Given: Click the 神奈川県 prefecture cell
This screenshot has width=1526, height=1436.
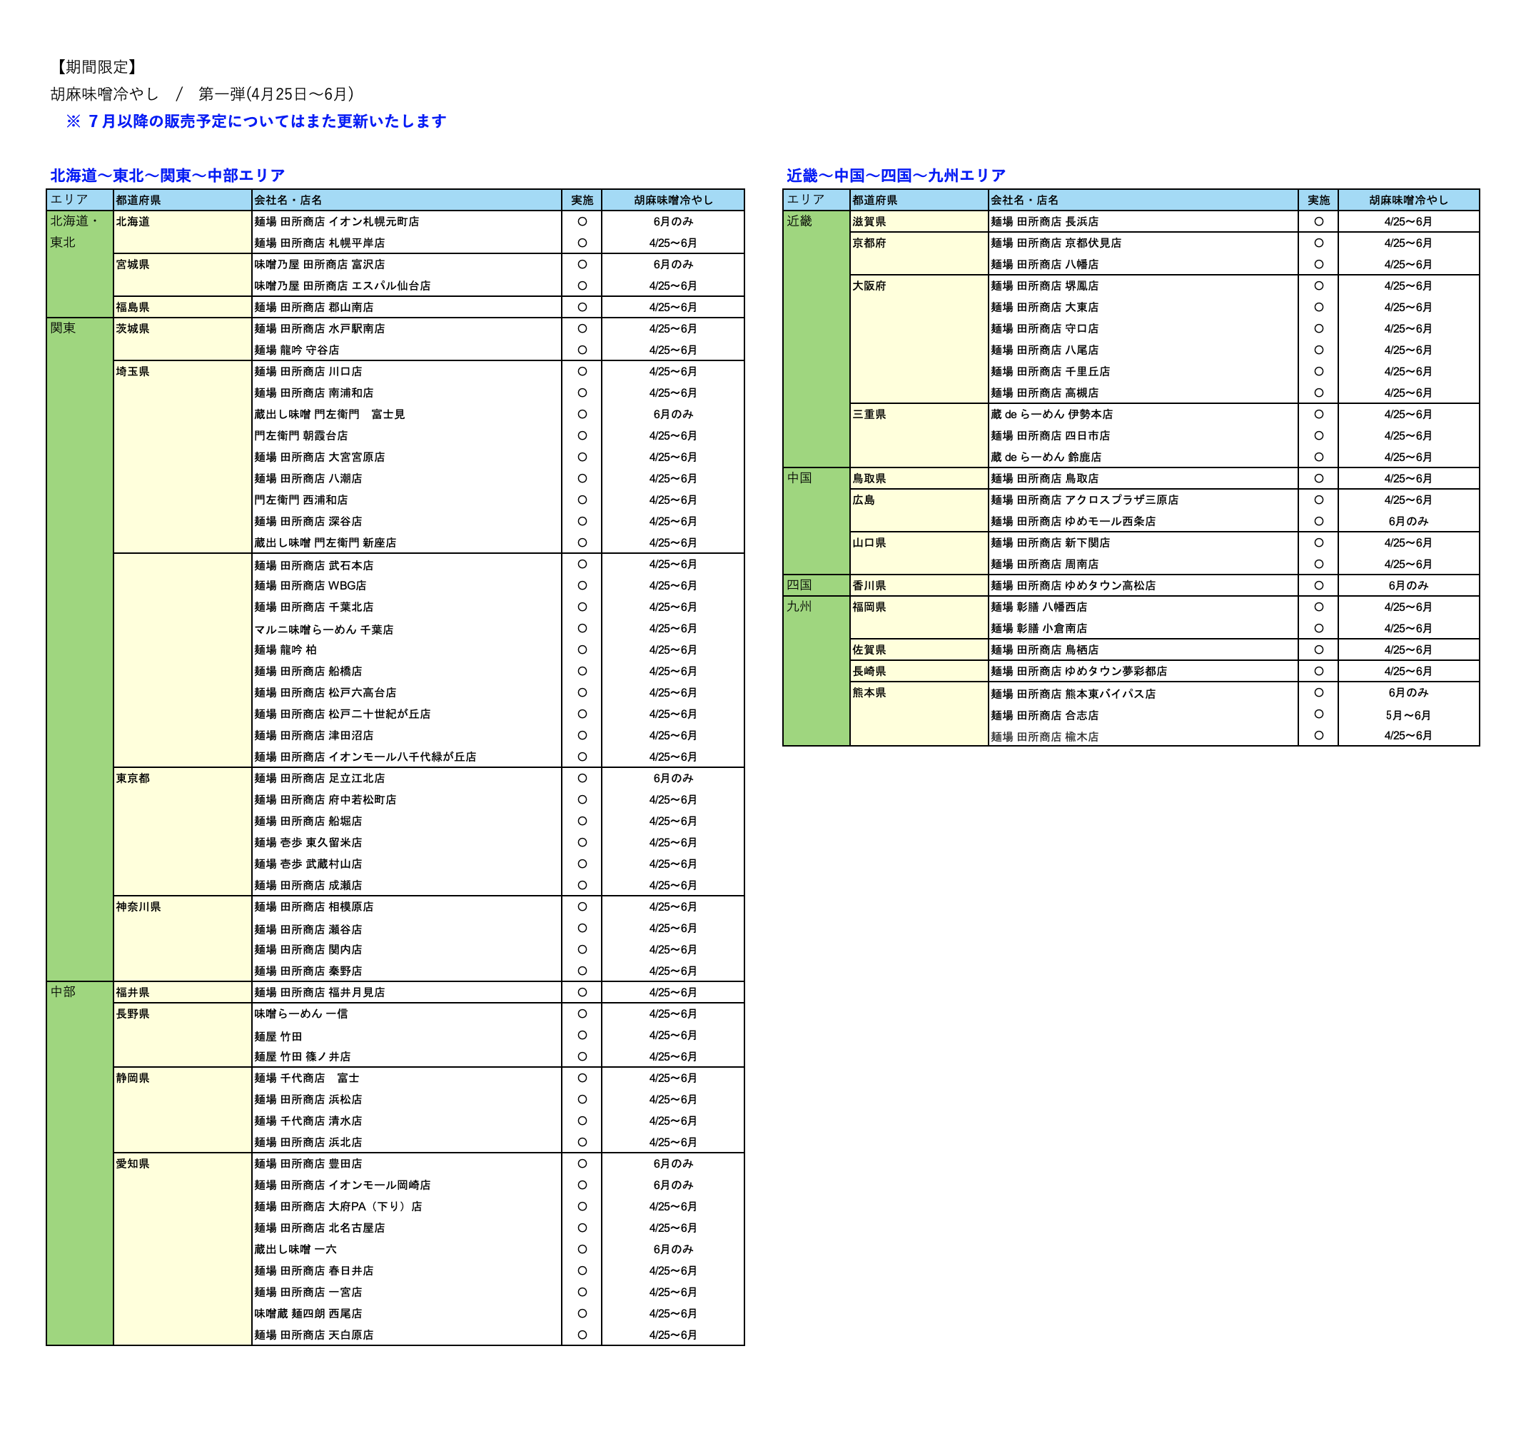Looking at the screenshot, I should coord(183,939).
